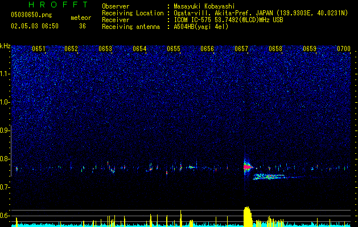
Task: Click the 0658 time marker
Action: coord(275,49)
